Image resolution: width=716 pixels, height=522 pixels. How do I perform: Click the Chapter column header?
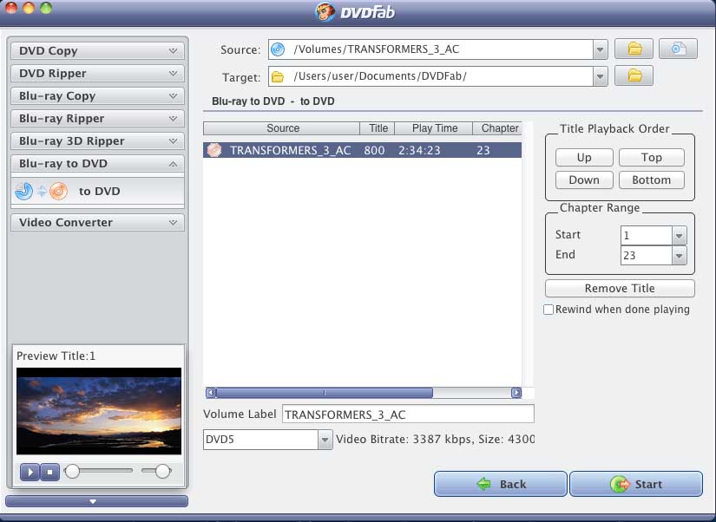coord(498,128)
